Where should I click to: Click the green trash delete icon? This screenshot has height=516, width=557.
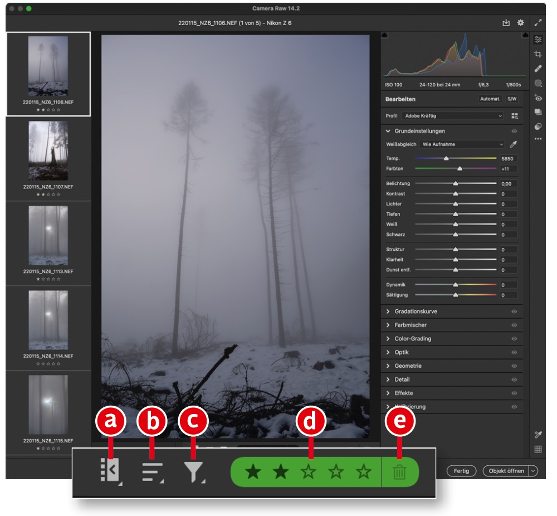pos(399,473)
